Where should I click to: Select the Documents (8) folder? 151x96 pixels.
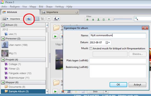[23, 87]
